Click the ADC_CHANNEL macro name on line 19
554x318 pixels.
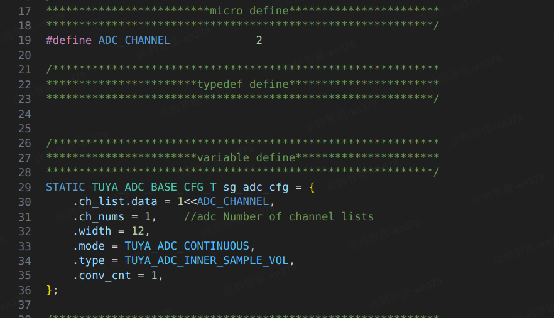(134, 40)
